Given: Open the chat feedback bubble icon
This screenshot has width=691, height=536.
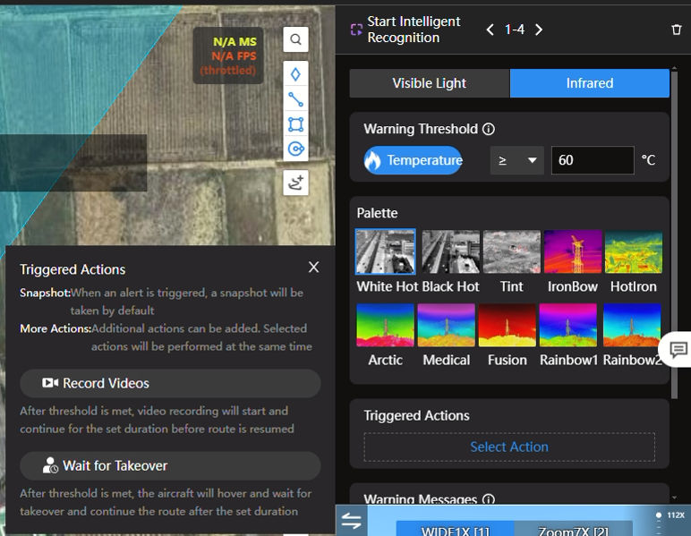Looking at the screenshot, I should (x=678, y=350).
